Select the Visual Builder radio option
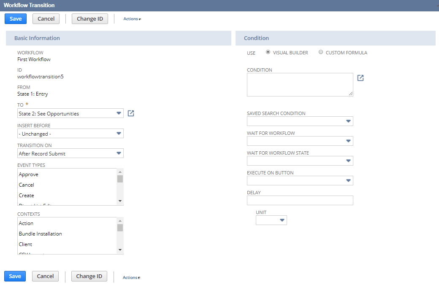 (268, 52)
